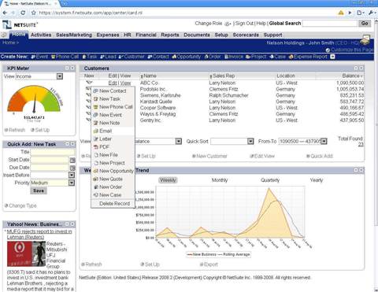Switch chart to Monthly view
Viewport: 378px width, 292px height.
click(x=220, y=180)
